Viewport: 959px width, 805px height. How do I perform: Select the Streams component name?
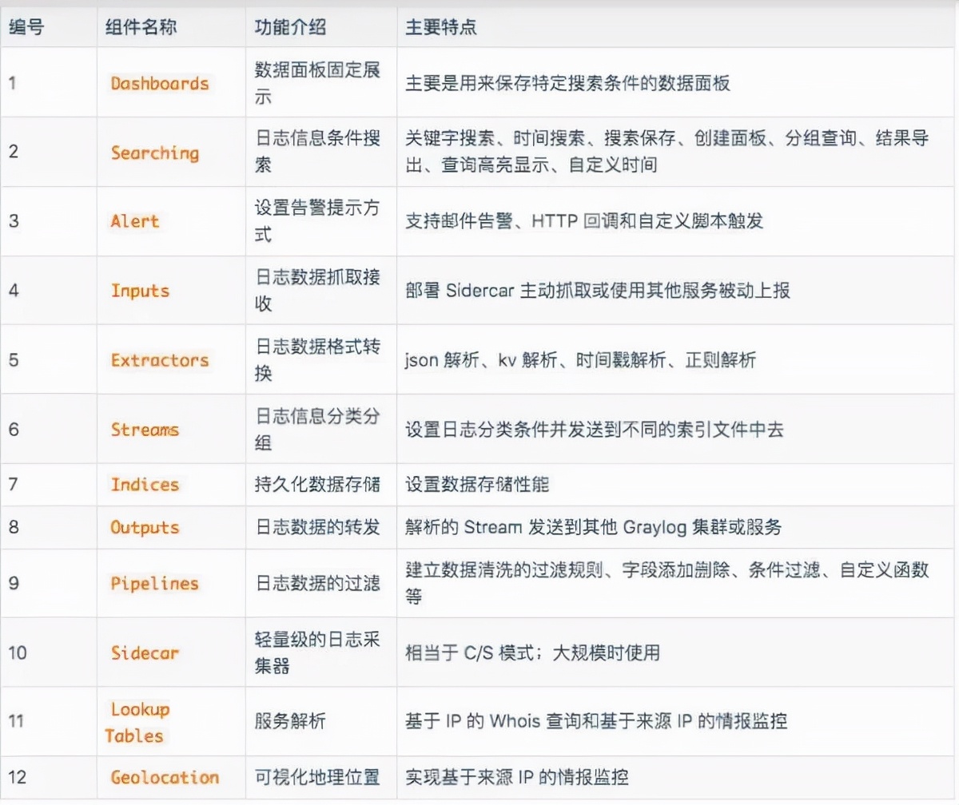coord(146,429)
